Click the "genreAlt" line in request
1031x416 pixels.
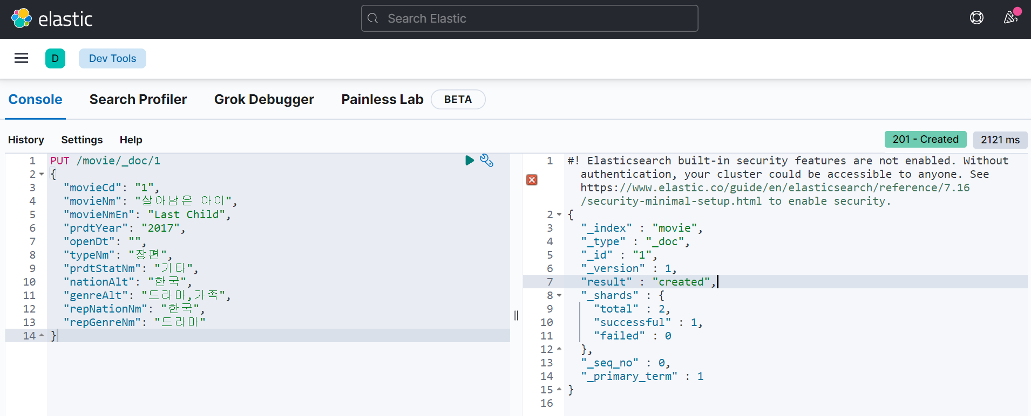click(x=147, y=295)
